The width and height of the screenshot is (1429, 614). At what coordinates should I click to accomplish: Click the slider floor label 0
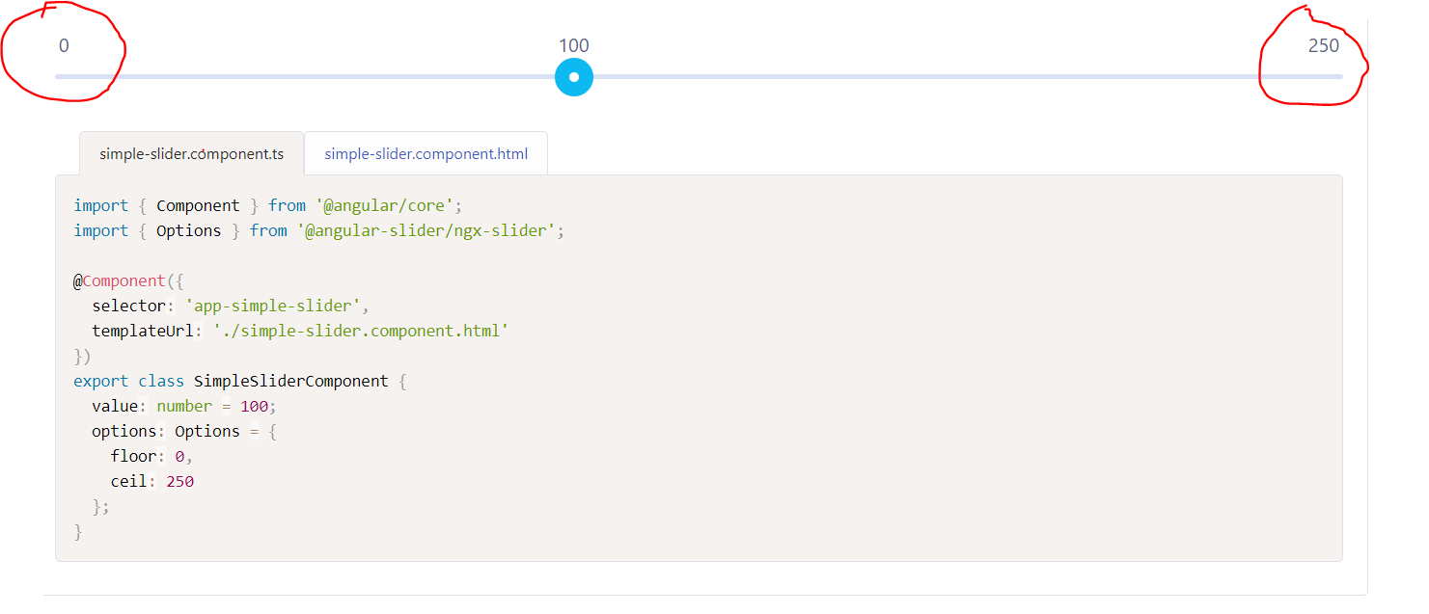pos(64,44)
